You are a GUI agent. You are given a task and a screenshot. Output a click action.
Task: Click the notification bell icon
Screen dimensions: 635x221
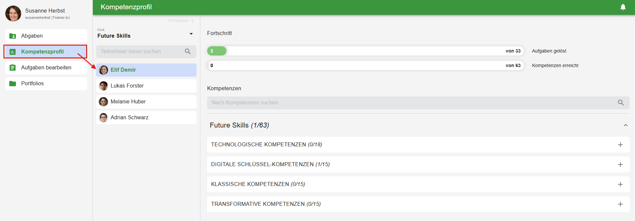[623, 7]
